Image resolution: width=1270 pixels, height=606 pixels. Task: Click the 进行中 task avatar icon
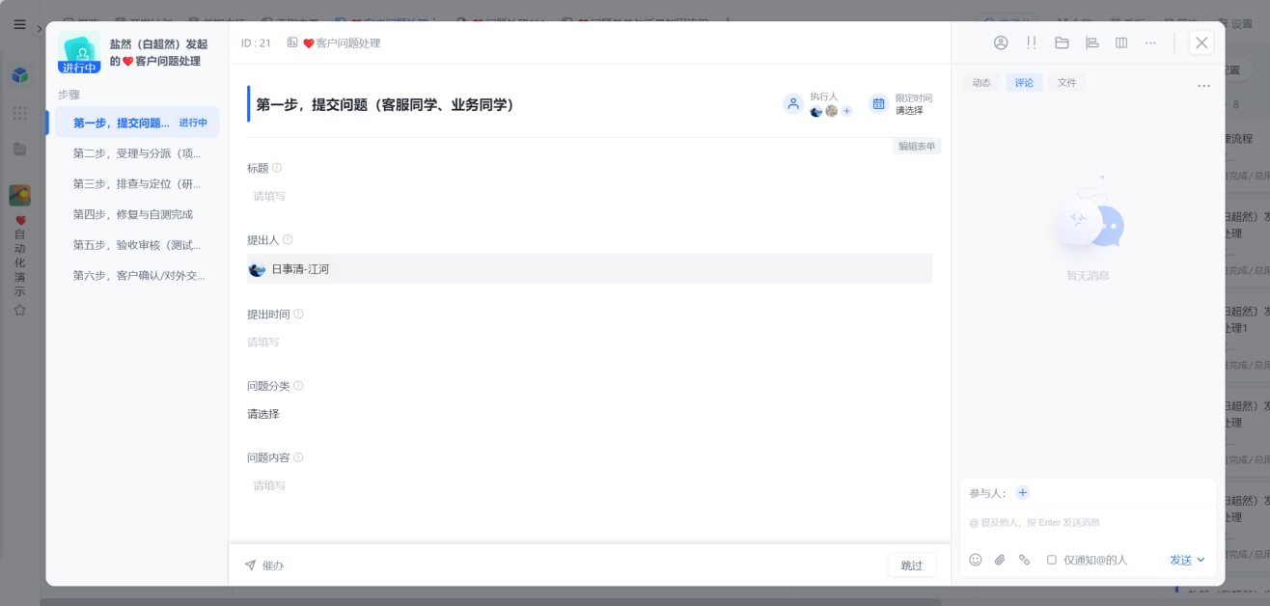(x=79, y=52)
